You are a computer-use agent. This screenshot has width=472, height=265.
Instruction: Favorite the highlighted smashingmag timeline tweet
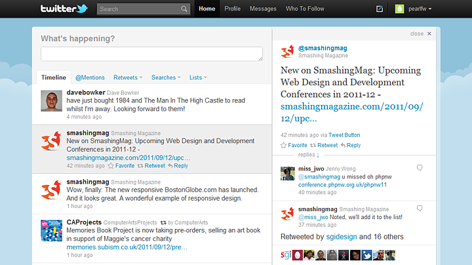121,165
